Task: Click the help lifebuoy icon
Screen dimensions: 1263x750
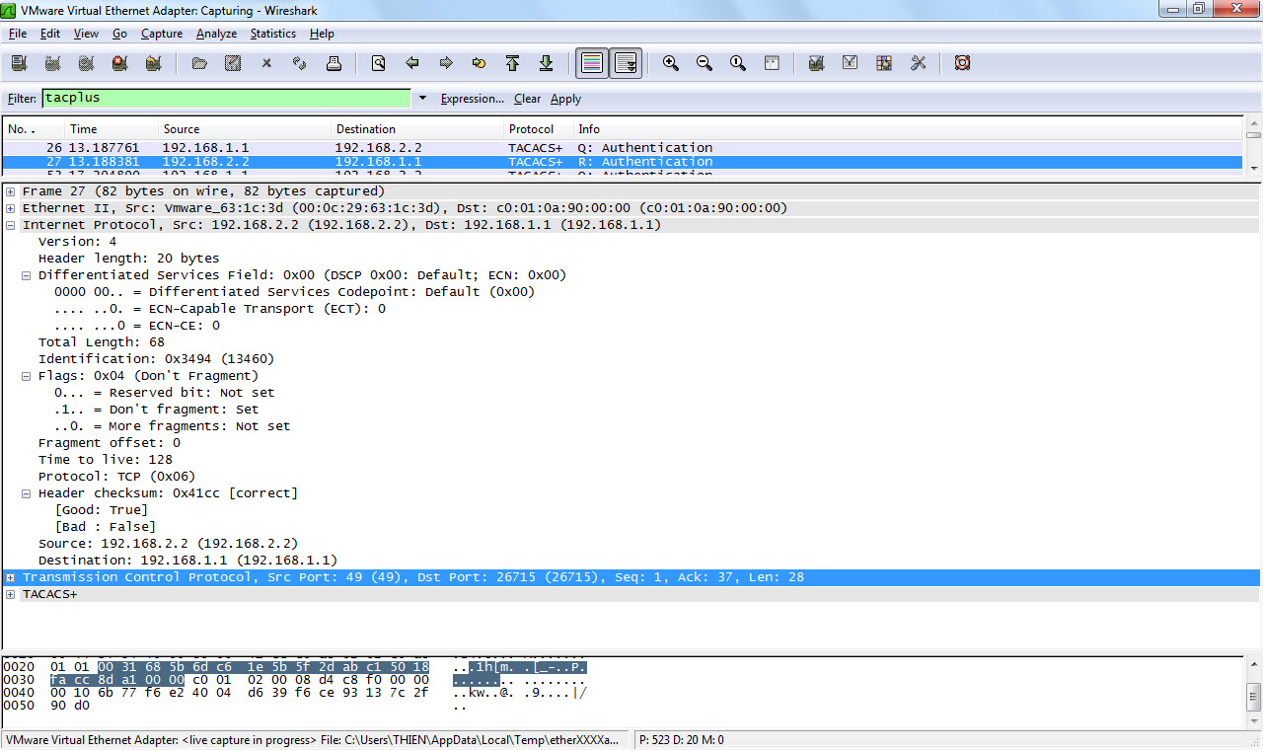Action: point(962,63)
